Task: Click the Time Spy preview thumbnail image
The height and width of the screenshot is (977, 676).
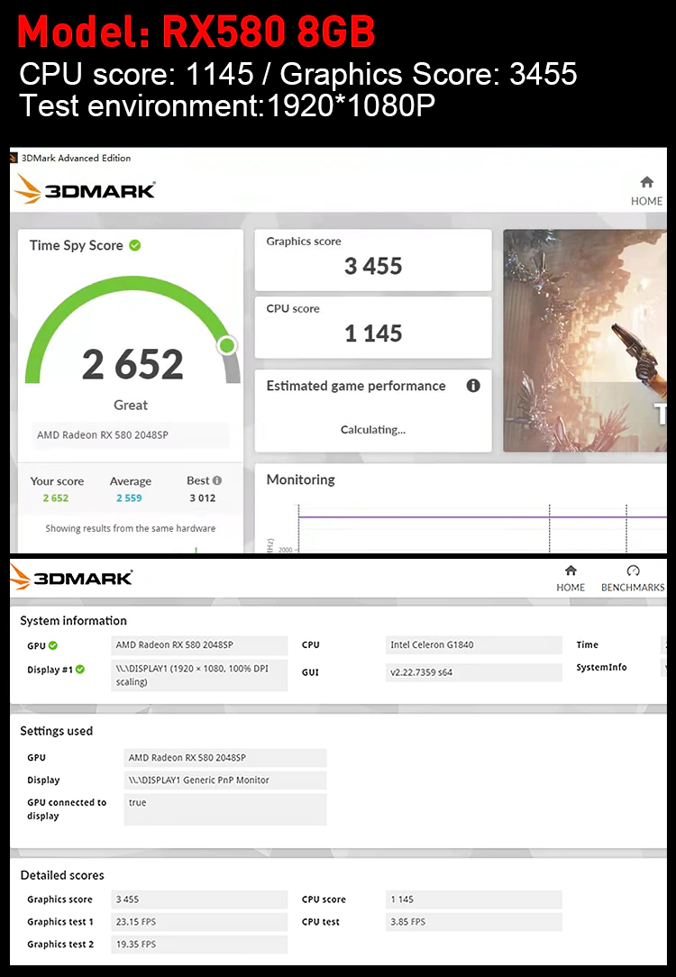Action: pos(584,340)
